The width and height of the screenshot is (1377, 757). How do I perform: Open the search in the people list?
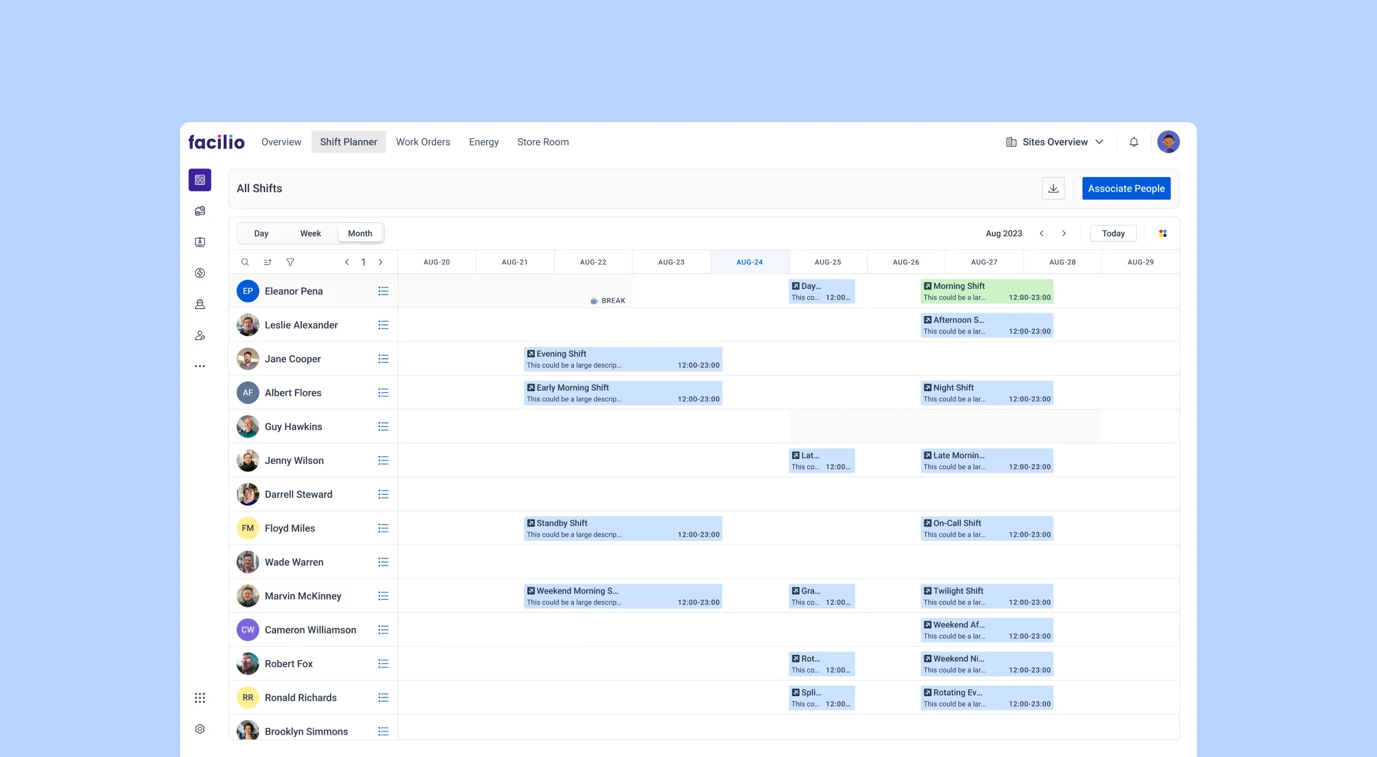click(x=245, y=262)
